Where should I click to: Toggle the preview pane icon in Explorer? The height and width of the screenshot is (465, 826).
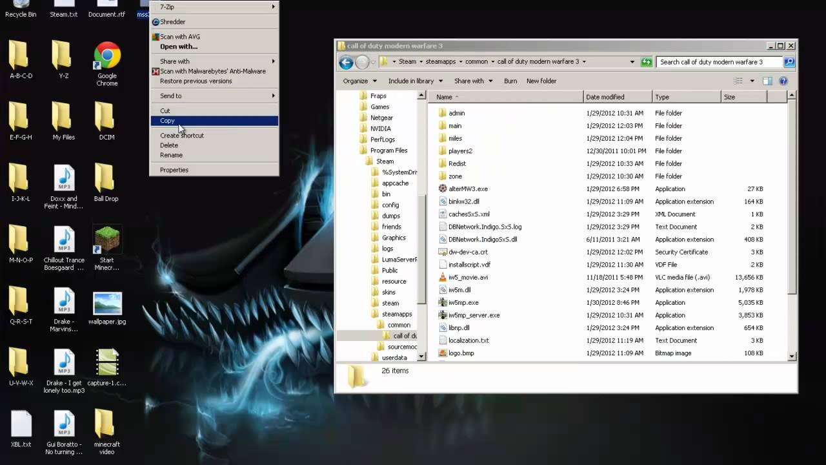(x=767, y=81)
